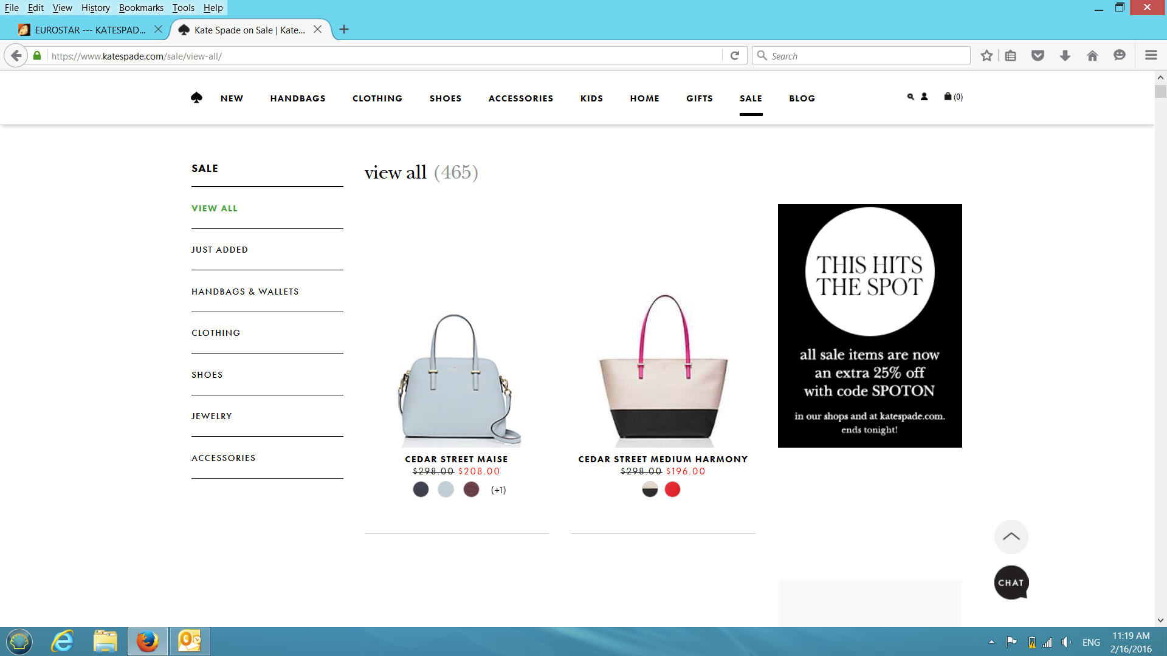Select JEWELRY in sale sidebar
The image size is (1167, 656).
212,416
